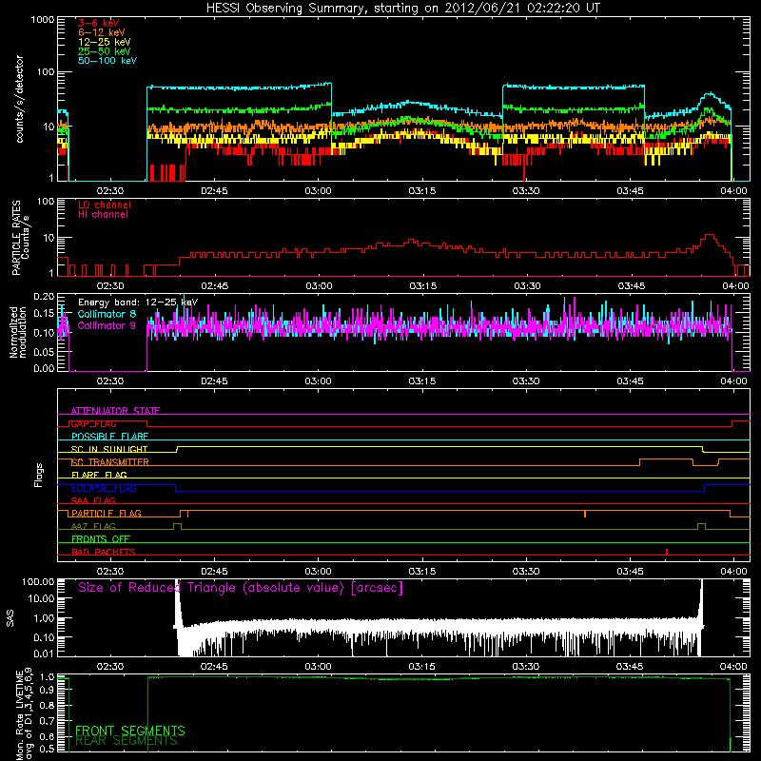Viewport: 761px width, 761px height.
Task: Click the SAA FLAG label
Action: (93, 500)
